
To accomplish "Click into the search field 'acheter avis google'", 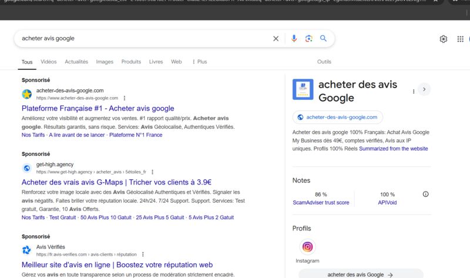I will coord(144,38).
